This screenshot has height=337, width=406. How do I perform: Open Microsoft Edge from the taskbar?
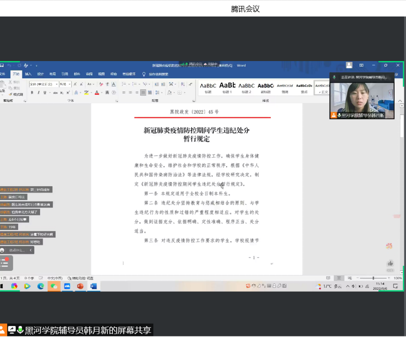(41, 286)
